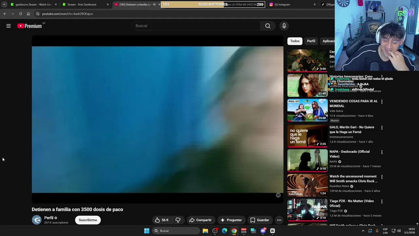
Task: Open options menu for VENDIENDO COSAS video
Action: click(x=382, y=102)
